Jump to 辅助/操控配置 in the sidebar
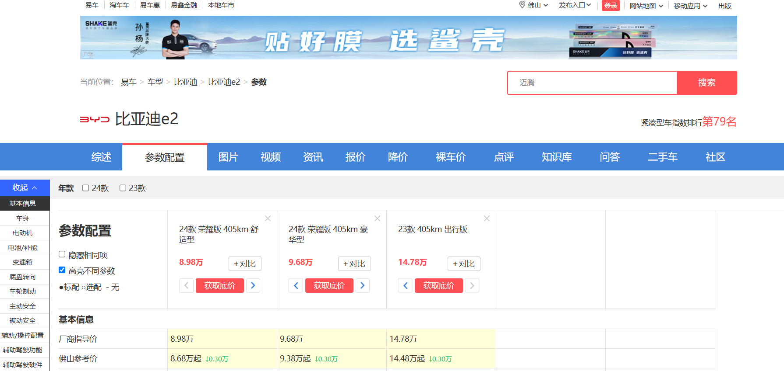 coord(25,335)
